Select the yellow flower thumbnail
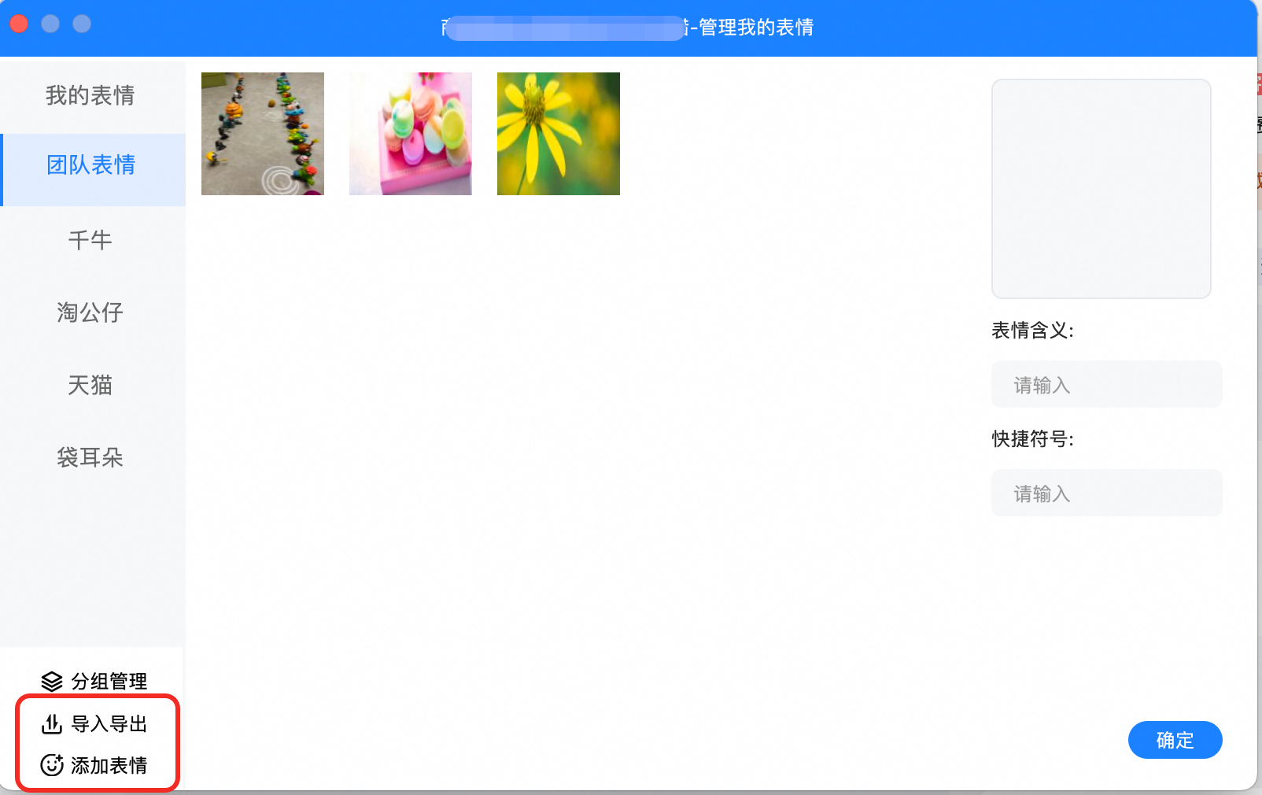The image size is (1262, 795). click(559, 134)
